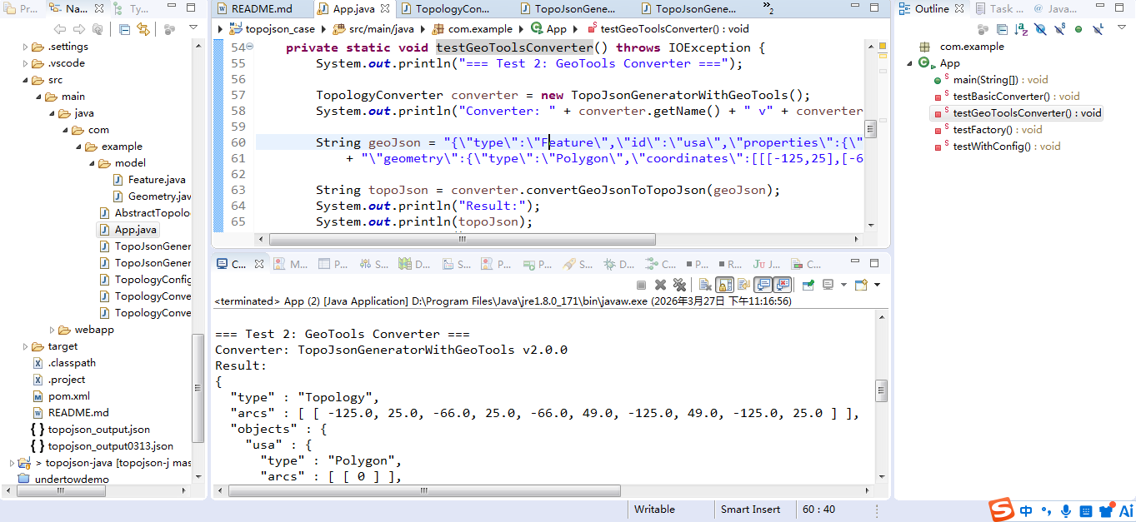Click Terminate button in Console toolbar
This screenshot has height=522, width=1136.
(641, 285)
